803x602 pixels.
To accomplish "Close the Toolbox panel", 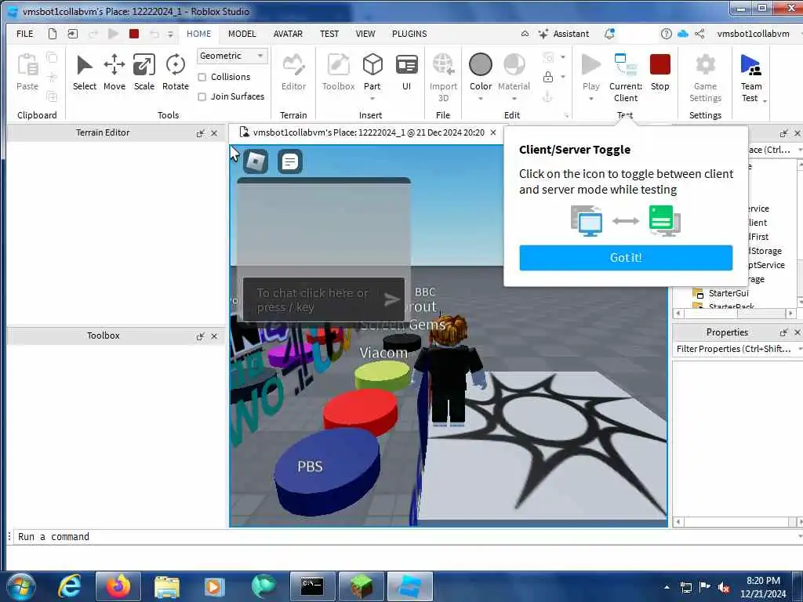I will (x=214, y=336).
